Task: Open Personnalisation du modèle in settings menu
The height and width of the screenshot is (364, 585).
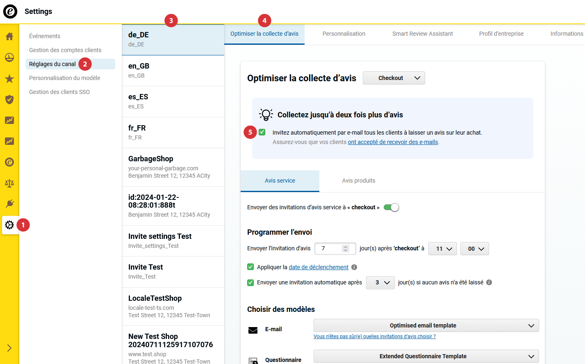Action: pyautogui.click(x=64, y=78)
